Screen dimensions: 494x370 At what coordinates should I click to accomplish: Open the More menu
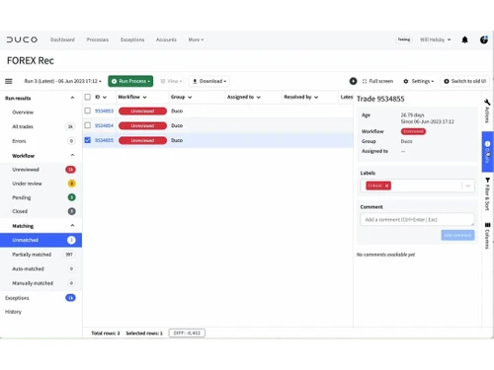pos(196,39)
